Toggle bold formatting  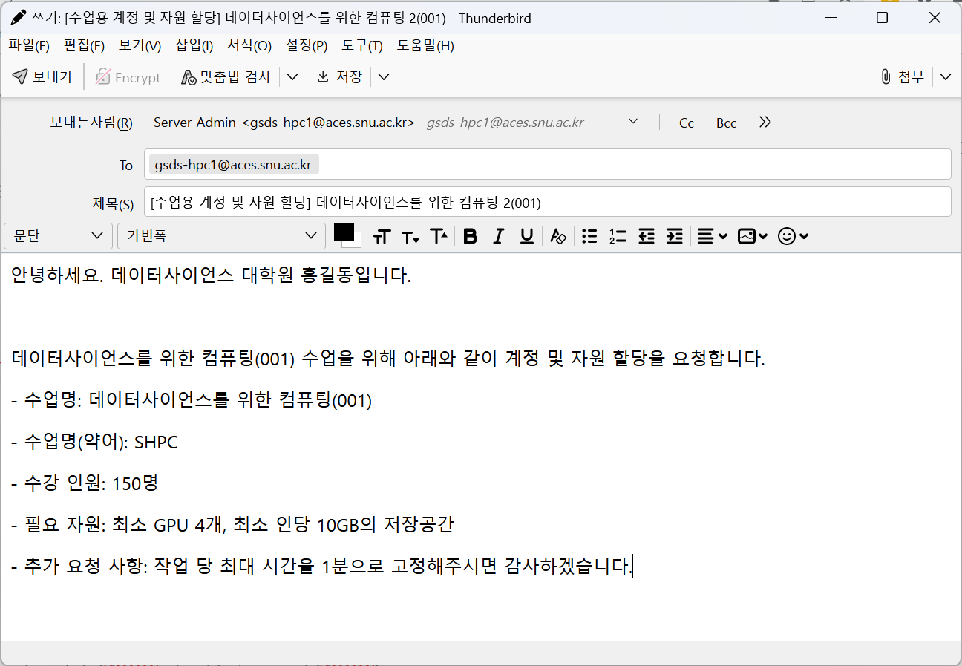470,236
